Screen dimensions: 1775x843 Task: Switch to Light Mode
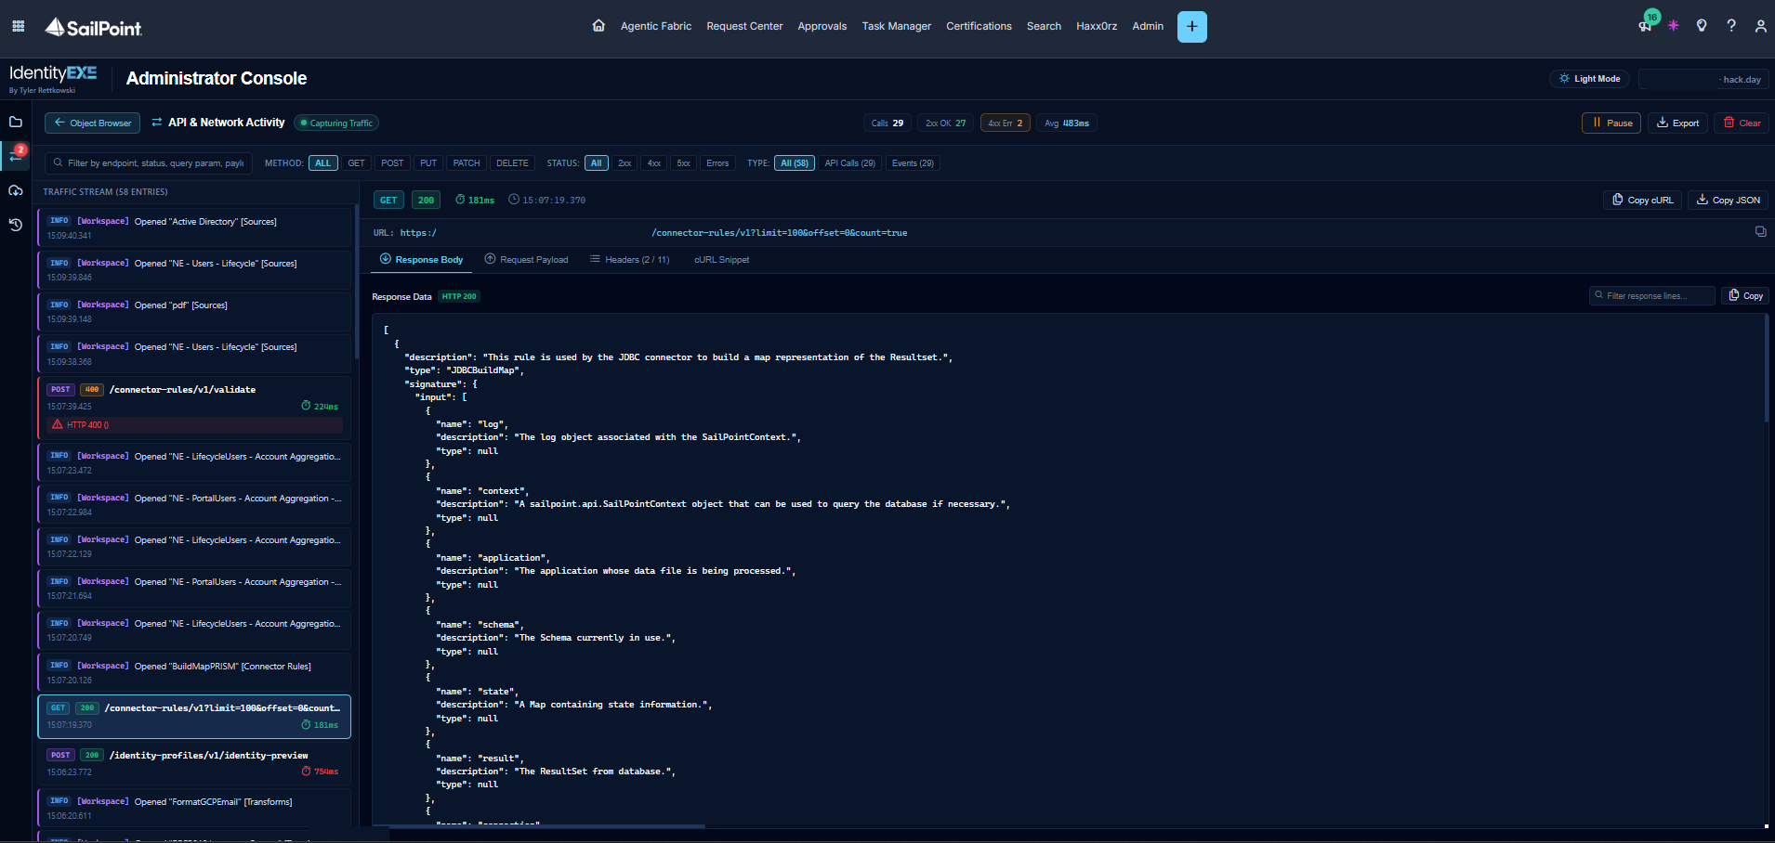tap(1590, 79)
